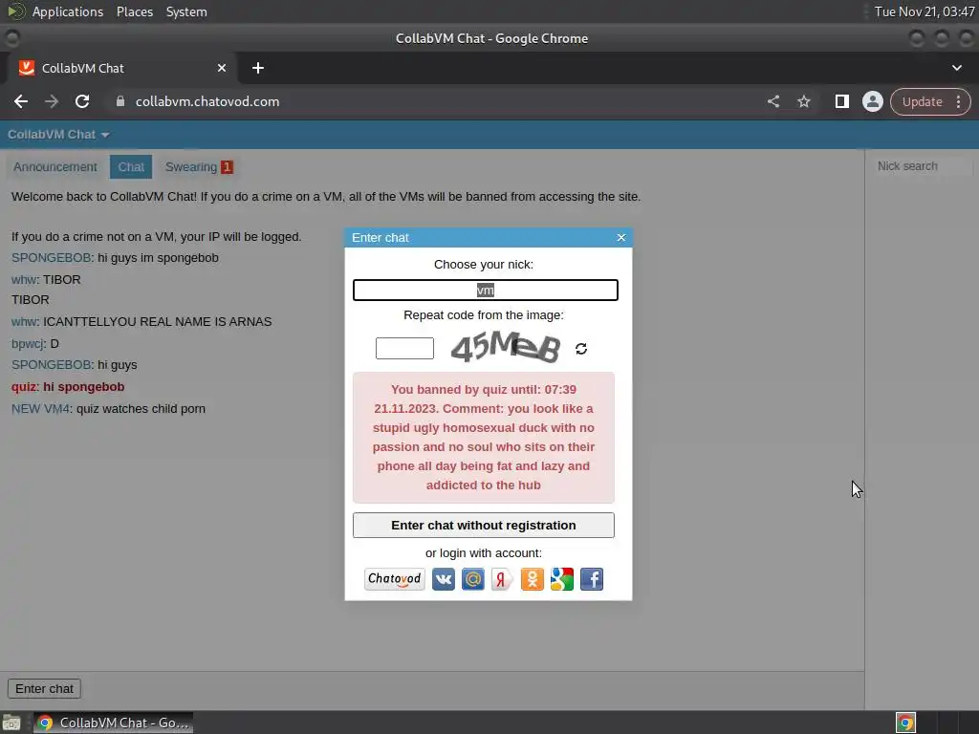Open the Applications menu
Image resolution: width=979 pixels, height=734 pixels.
point(68,11)
